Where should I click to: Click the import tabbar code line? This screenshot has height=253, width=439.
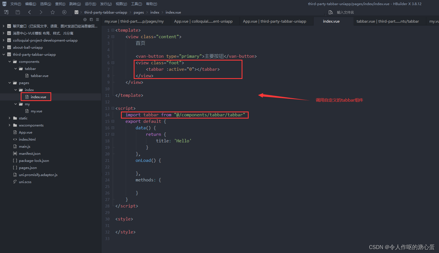(185, 115)
